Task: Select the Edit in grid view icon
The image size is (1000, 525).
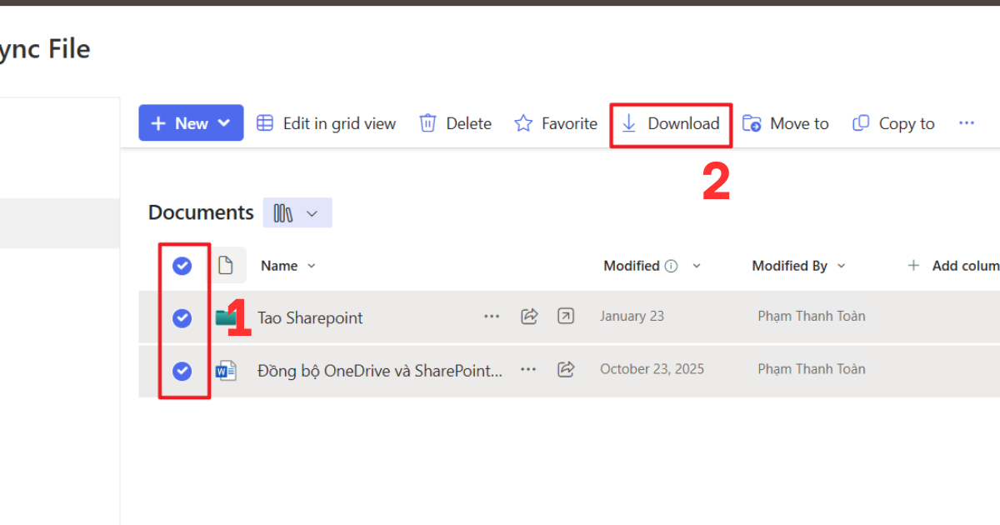Action: [265, 122]
